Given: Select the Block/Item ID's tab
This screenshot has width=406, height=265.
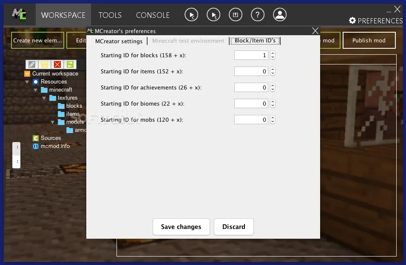Looking at the screenshot, I should (x=255, y=41).
